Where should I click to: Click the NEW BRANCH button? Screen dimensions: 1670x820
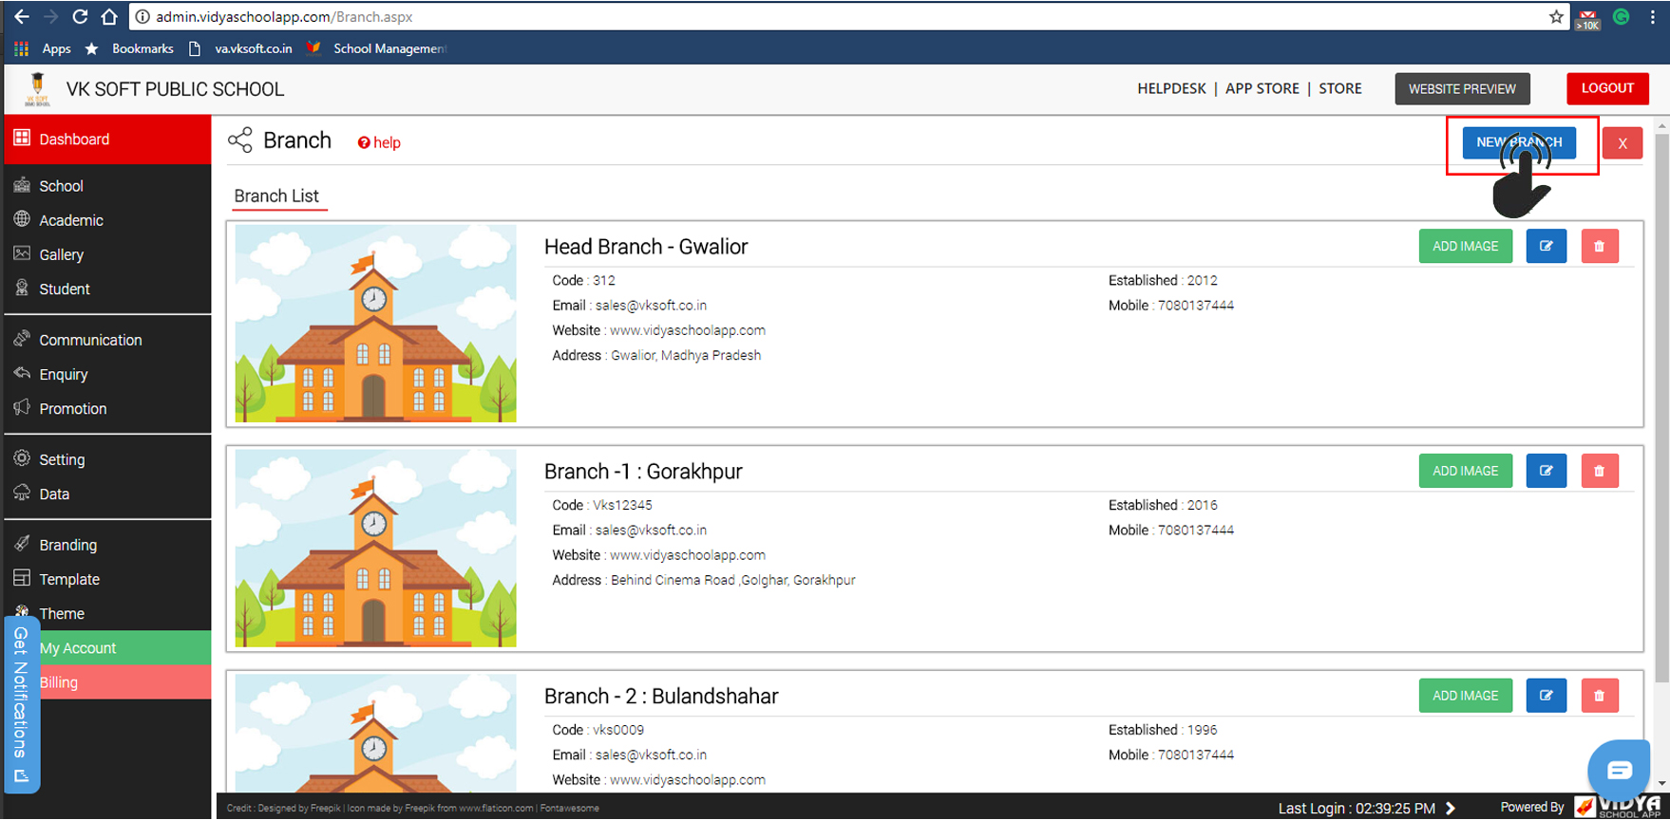(x=1519, y=142)
